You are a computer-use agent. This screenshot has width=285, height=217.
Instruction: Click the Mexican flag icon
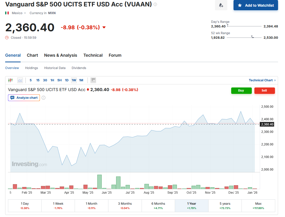coord(7,13)
